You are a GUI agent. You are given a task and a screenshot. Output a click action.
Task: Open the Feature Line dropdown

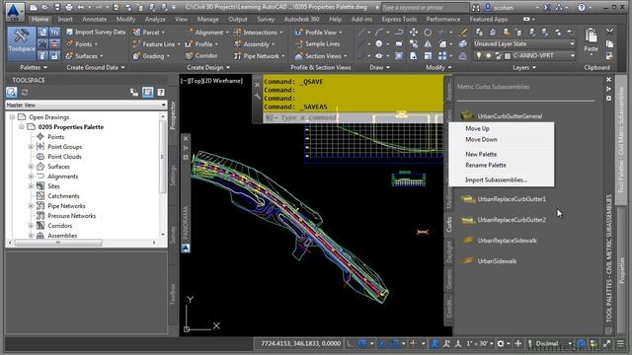click(x=157, y=44)
